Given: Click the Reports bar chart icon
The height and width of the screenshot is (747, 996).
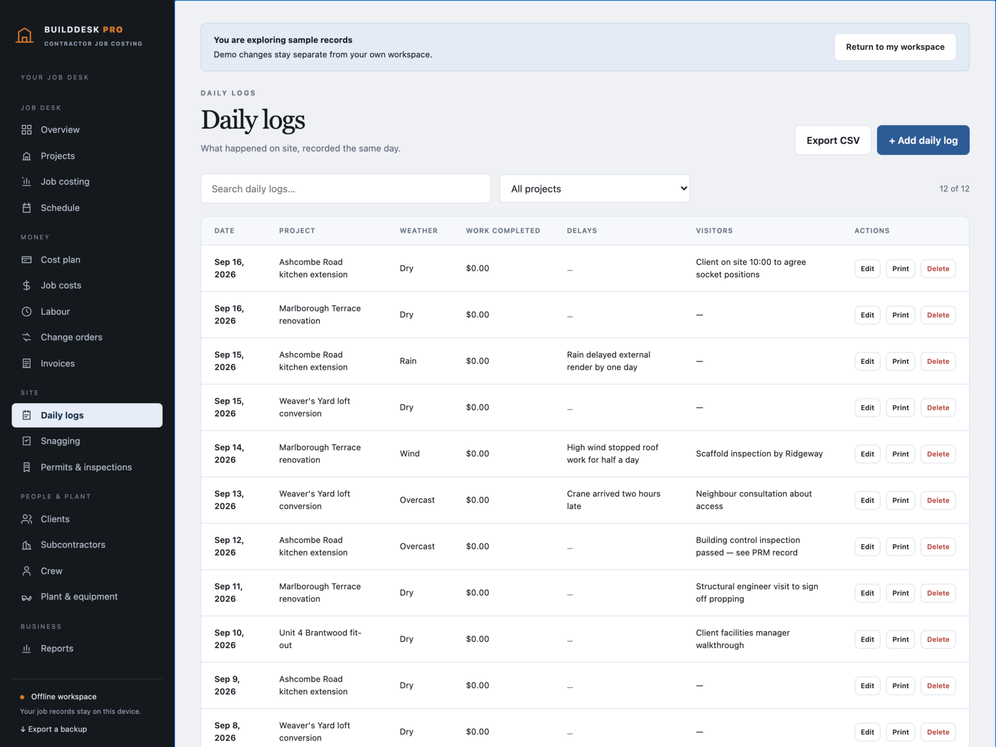Looking at the screenshot, I should click(x=26, y=648).
